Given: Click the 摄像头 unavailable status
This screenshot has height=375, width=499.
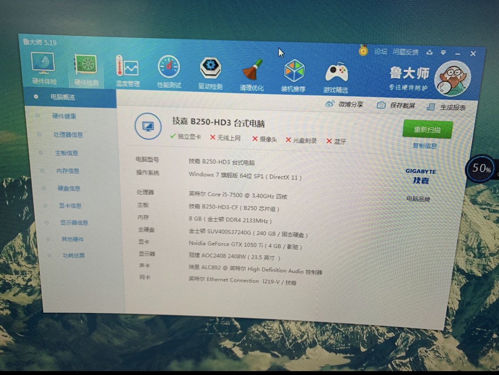Looking at the screenshot, I should point(265,139).
